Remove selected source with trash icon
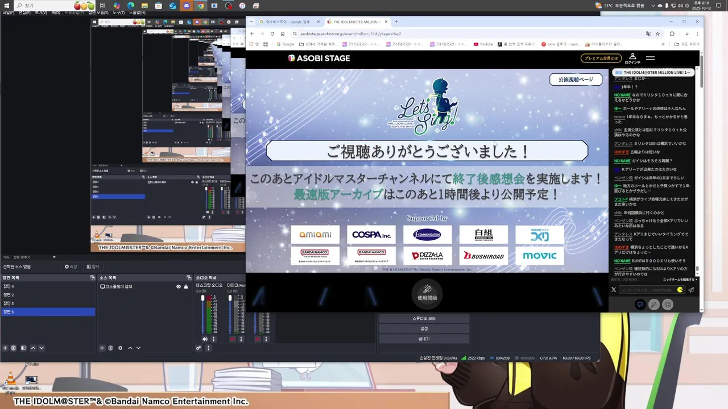This screenshot has width=728, height=409. (x=110, y=348)
